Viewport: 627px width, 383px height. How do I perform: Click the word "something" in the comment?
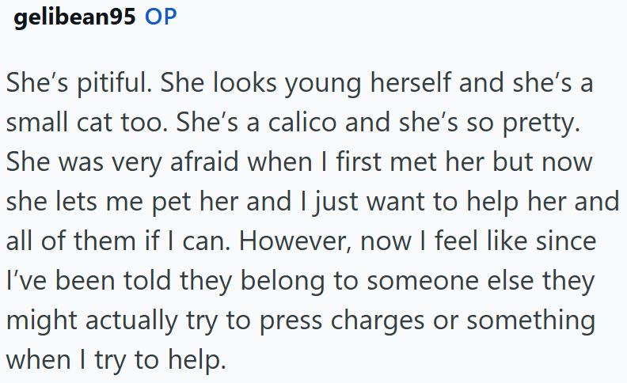(531, 321)
